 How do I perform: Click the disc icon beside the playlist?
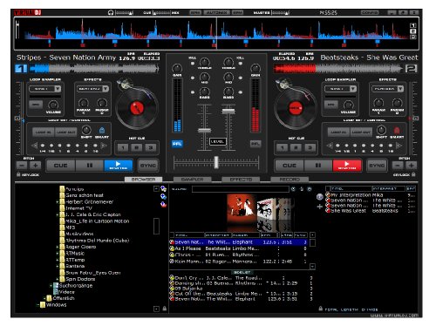click(x=320, y=197)
